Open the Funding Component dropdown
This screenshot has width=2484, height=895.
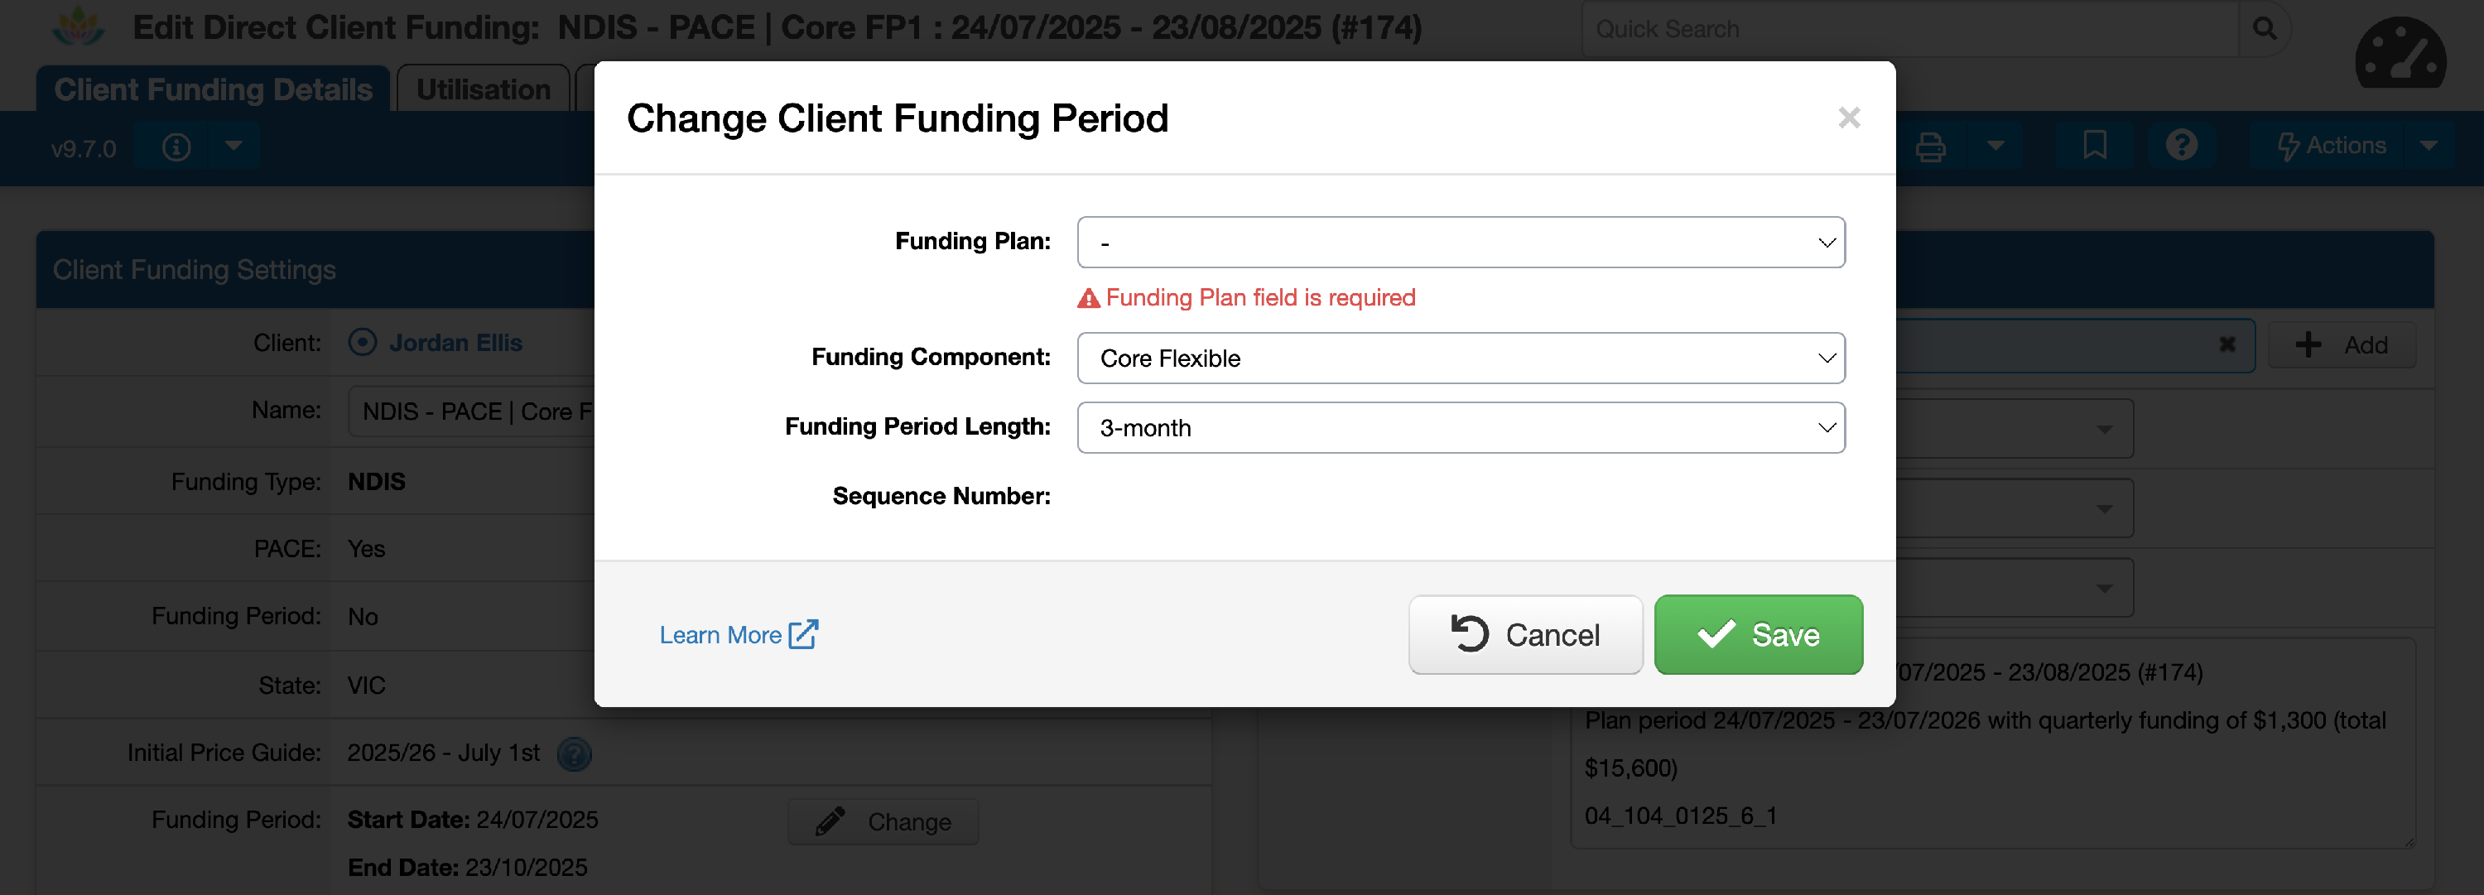tap(1460, 358)
